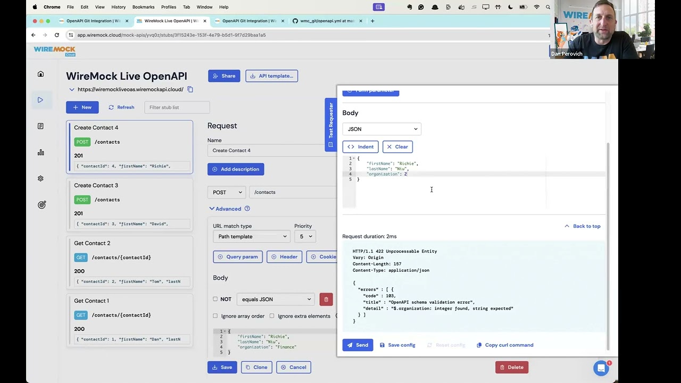Open the Priority 5 dropdown
681x383 pixels.
point(305,237)
